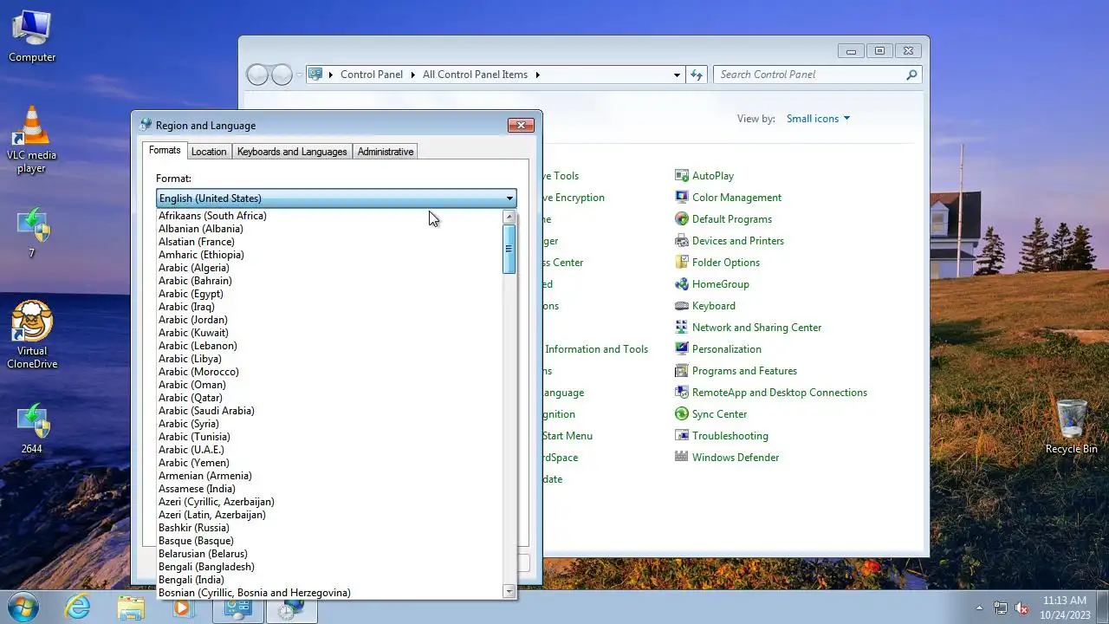Image resolution: width=1109 pixels, height=624 pixels.
Task: Choose Armenian (Armenia) format
Action: (x=330, y=476)
